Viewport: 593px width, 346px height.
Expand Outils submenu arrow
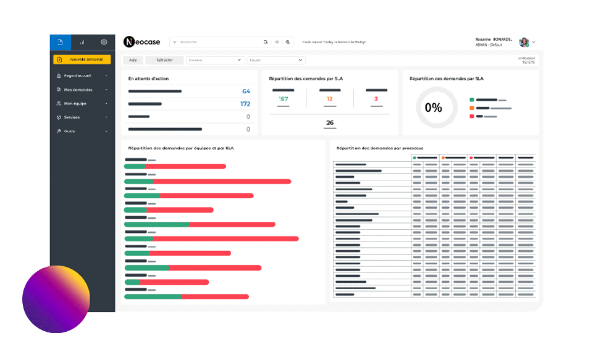(x=106, y=131)
